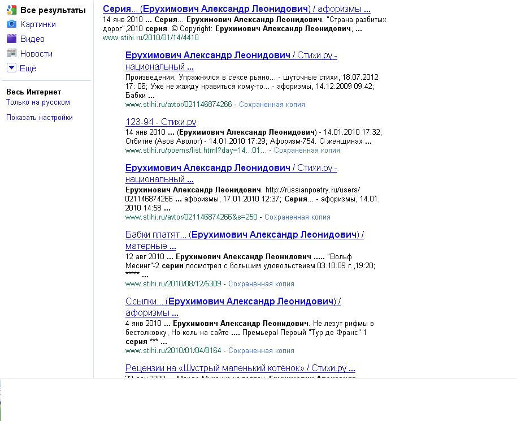Open the Ссылки... афоризмы result title

tap(233, 302)
